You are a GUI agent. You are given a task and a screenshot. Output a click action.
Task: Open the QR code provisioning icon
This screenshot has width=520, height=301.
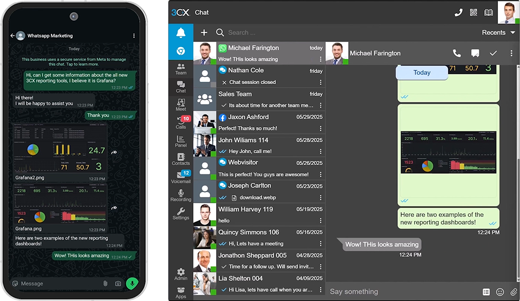click(473, 12)
